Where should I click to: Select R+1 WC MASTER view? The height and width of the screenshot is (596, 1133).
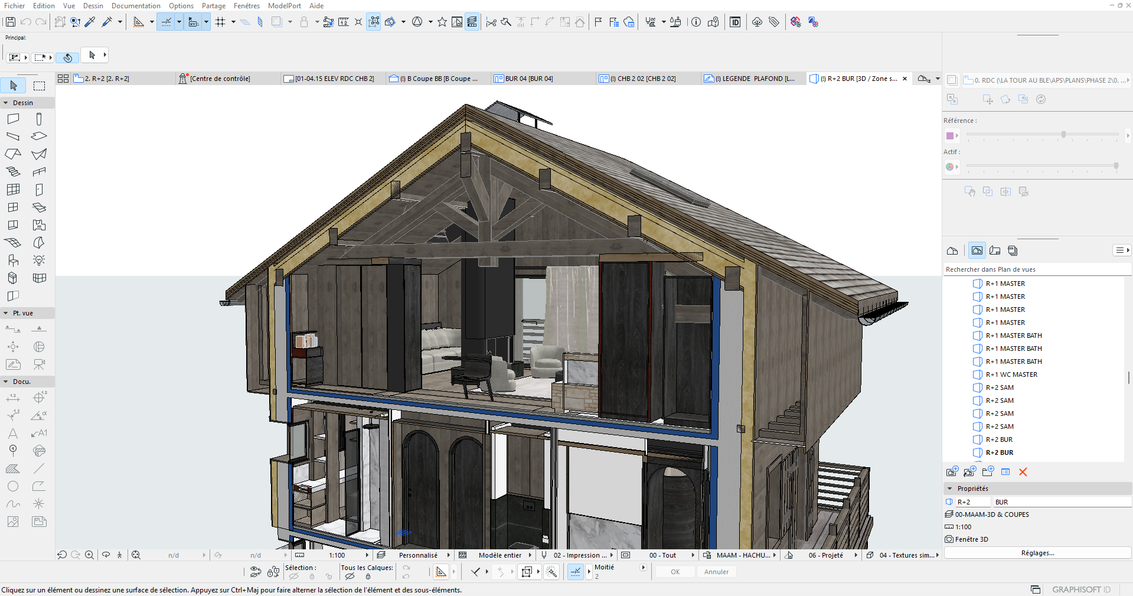tap(1011, 374)
